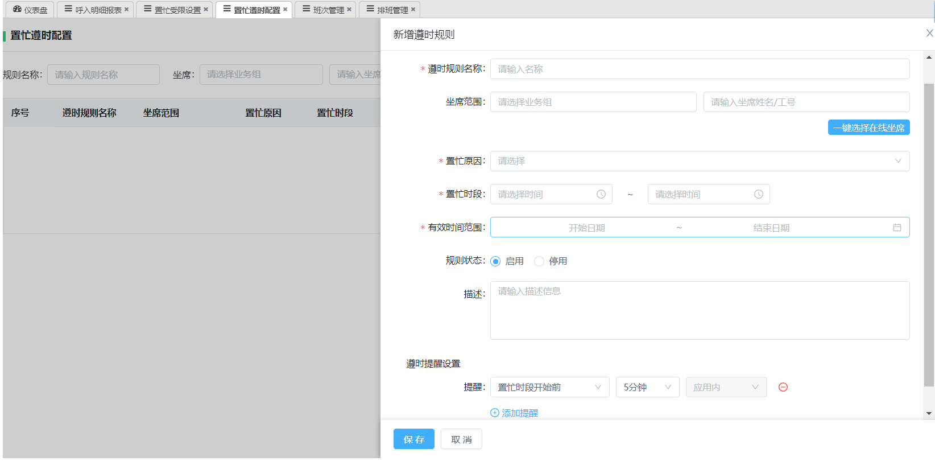The width and height of the screenshot is (935, 473).
Task: Click the 置忙时段 column header
Action: coord(335,113)
